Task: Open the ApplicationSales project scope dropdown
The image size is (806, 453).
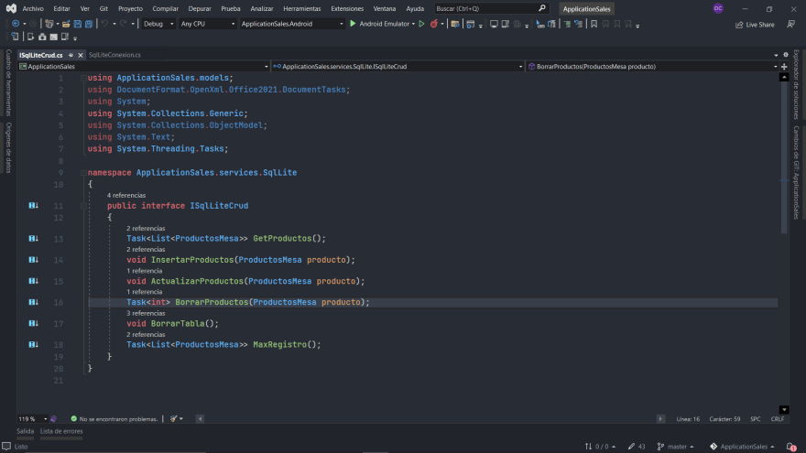Action: click(x=144, y=66)
